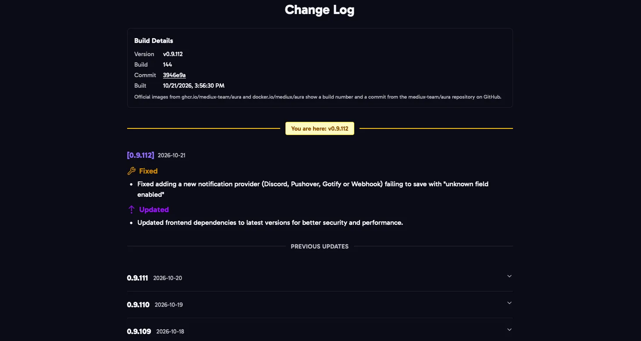This screenshot has height=341, width=641.
Task: Click the up-arrow icon beside Updated
Action: pyautogui.click(x=131, y=210)
